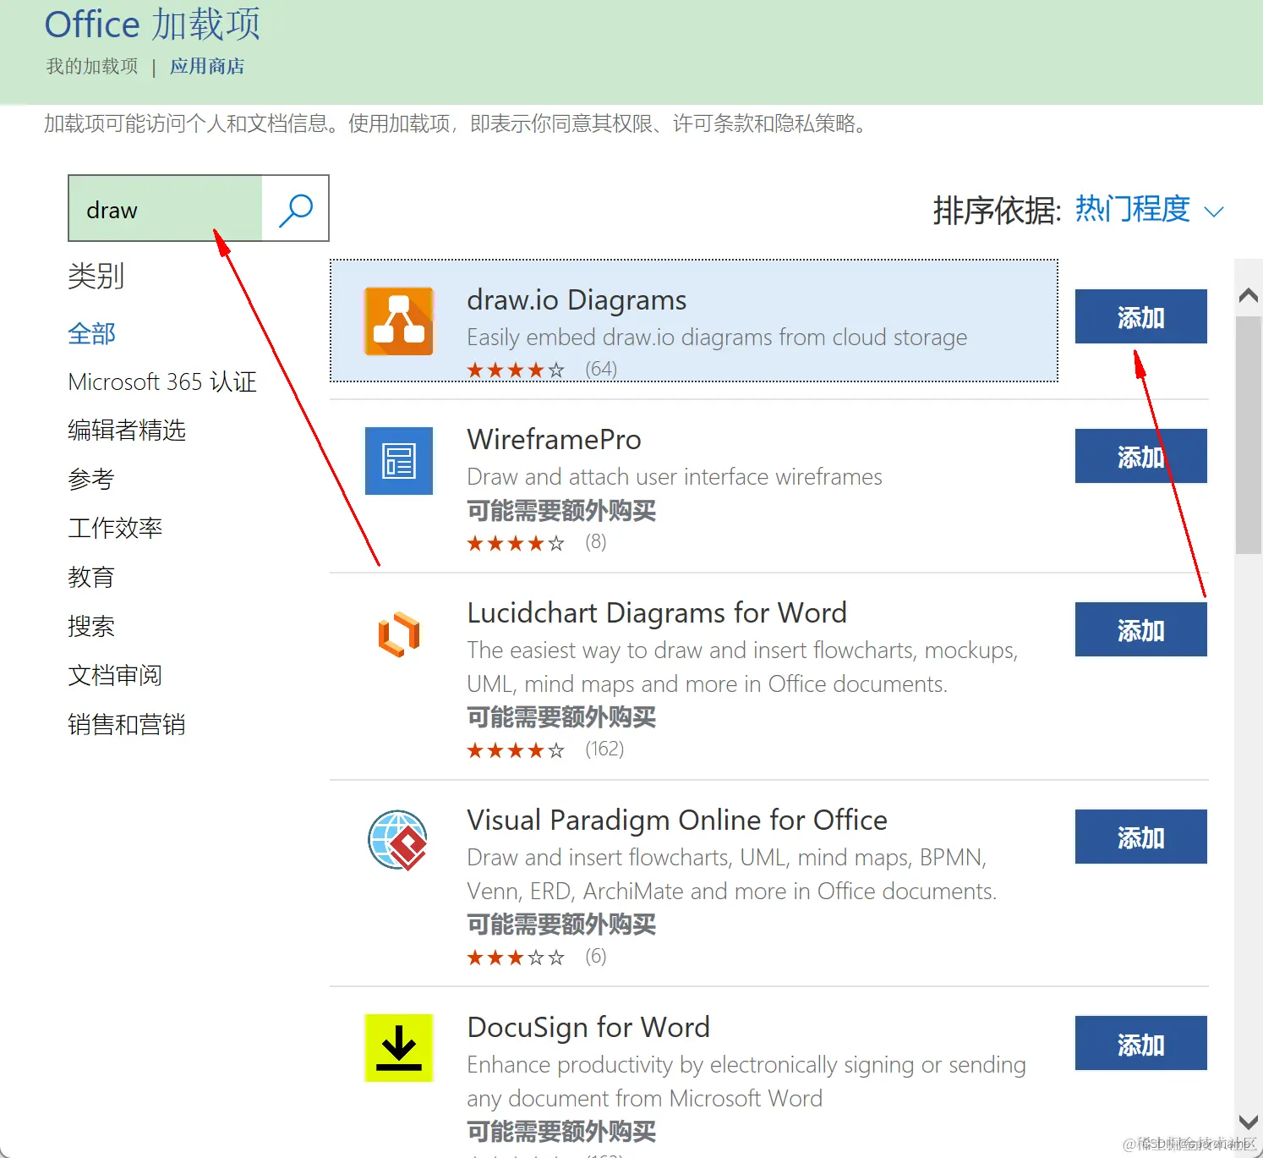Click the WireframePro 可能需要额外购买 notice
1263x1158 pixels.
pyautogui.click(x=561, y=510)
